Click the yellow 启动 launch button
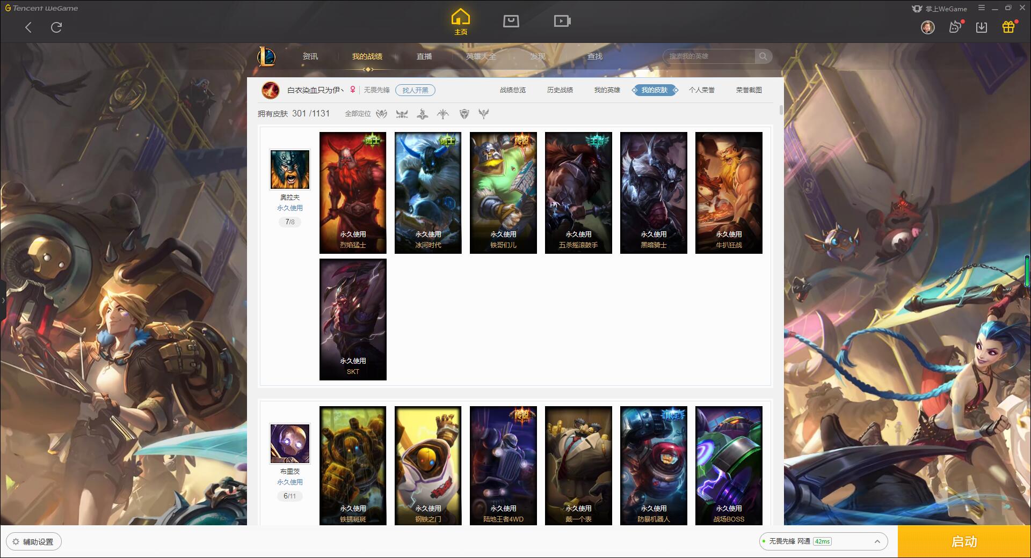The width and height of the screenshot is (1031, 558). (964, 541)
